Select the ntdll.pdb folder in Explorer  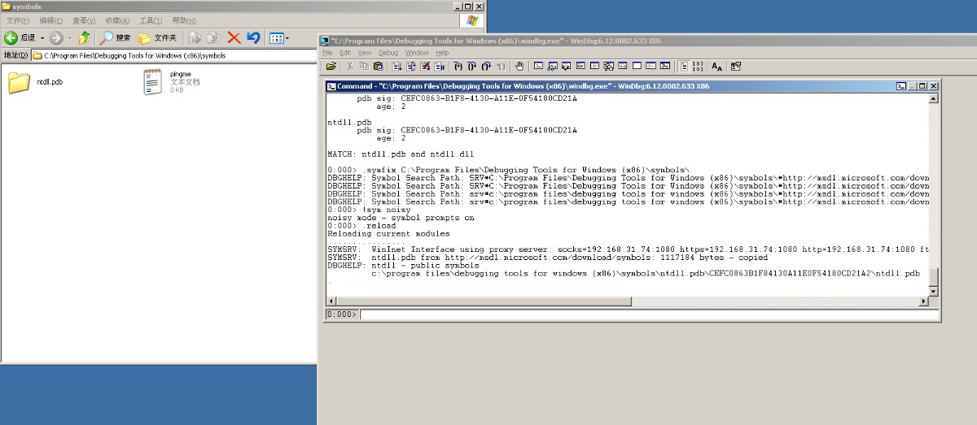click(x=35, y=82)
